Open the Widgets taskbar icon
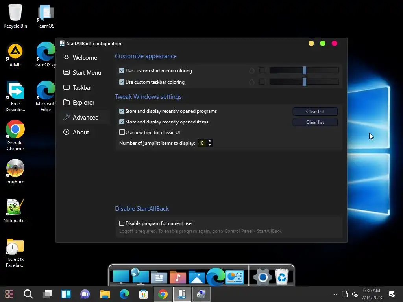This screenshot has width=403, height=302. pyautogui.click(x=66, y=294)
